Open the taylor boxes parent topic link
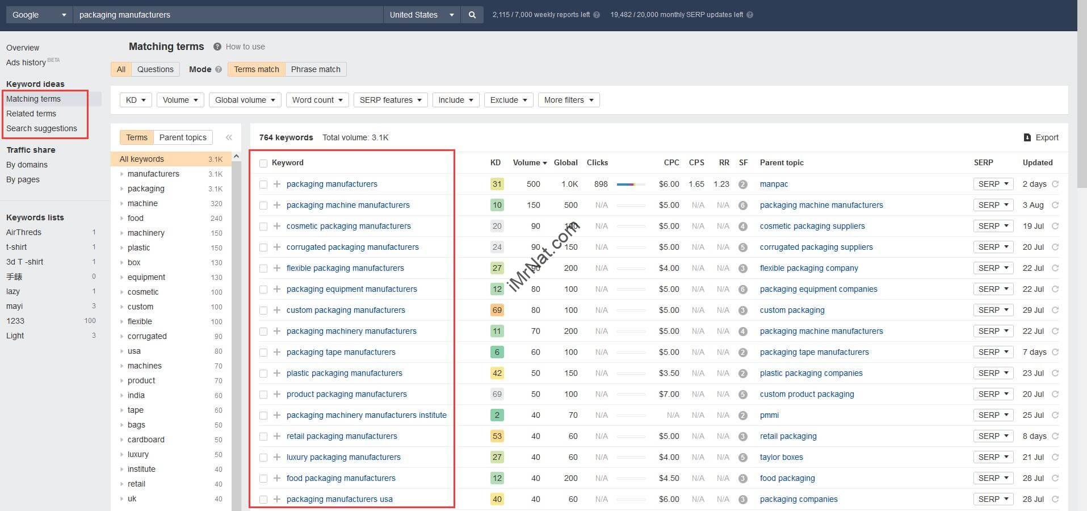Screen dimensions: 1087x511 pyautogui.click(x=781, y=457)
